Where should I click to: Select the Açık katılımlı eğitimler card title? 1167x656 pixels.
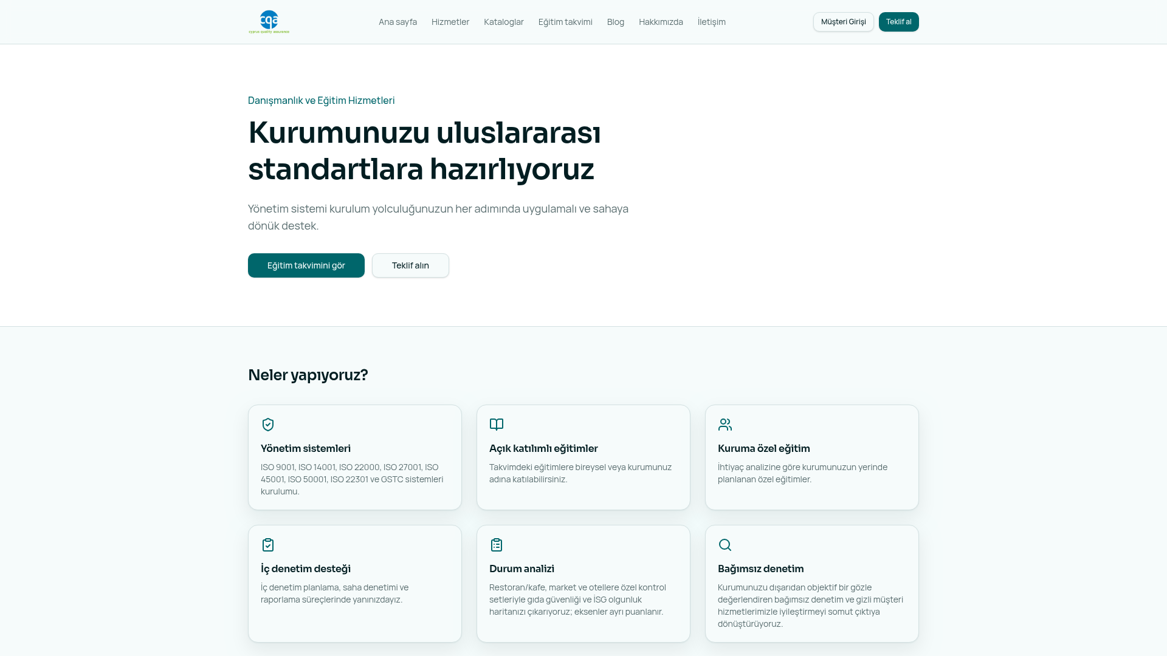[543, 448]
